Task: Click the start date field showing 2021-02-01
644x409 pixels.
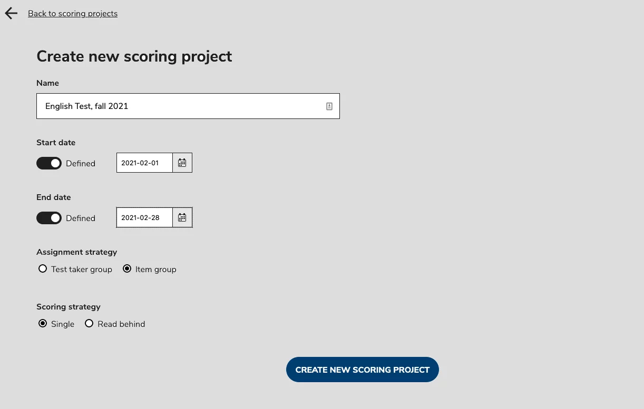Action: click(x=144, y=162)
